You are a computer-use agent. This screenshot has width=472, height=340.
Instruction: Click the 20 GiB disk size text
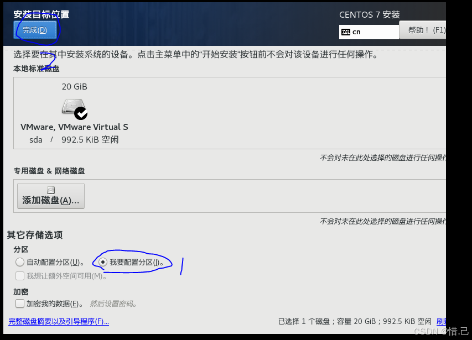[74, 87]
